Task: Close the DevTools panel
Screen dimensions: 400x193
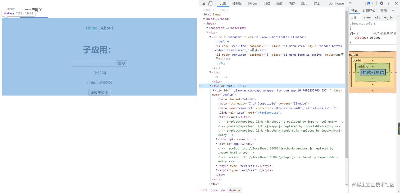Action: point(396,3)
